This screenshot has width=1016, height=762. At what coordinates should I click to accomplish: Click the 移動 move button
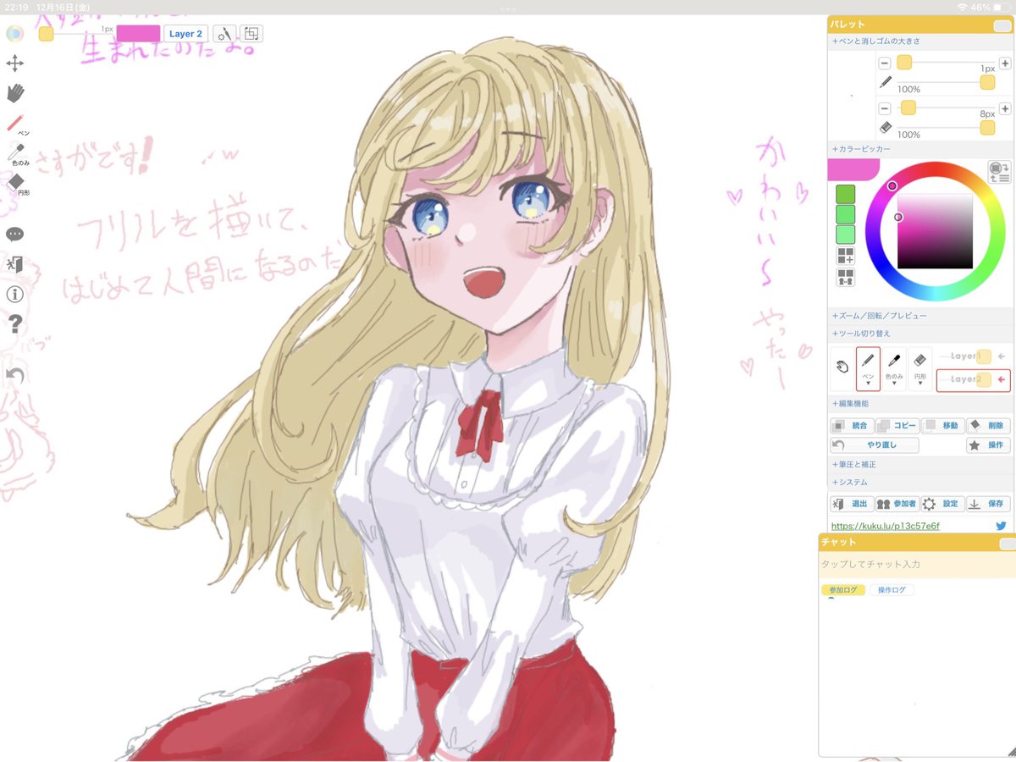tap(941, 426)
